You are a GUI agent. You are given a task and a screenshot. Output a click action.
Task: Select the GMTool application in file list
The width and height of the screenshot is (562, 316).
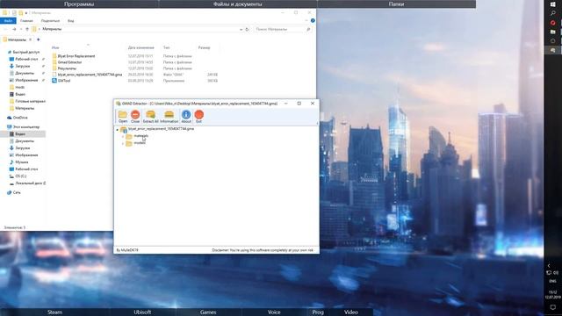coord(64,81)
